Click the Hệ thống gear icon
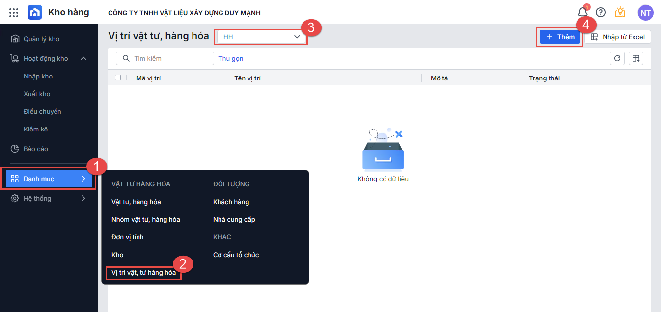The height and width of the screenshot is (312, 661). point(15,198)
